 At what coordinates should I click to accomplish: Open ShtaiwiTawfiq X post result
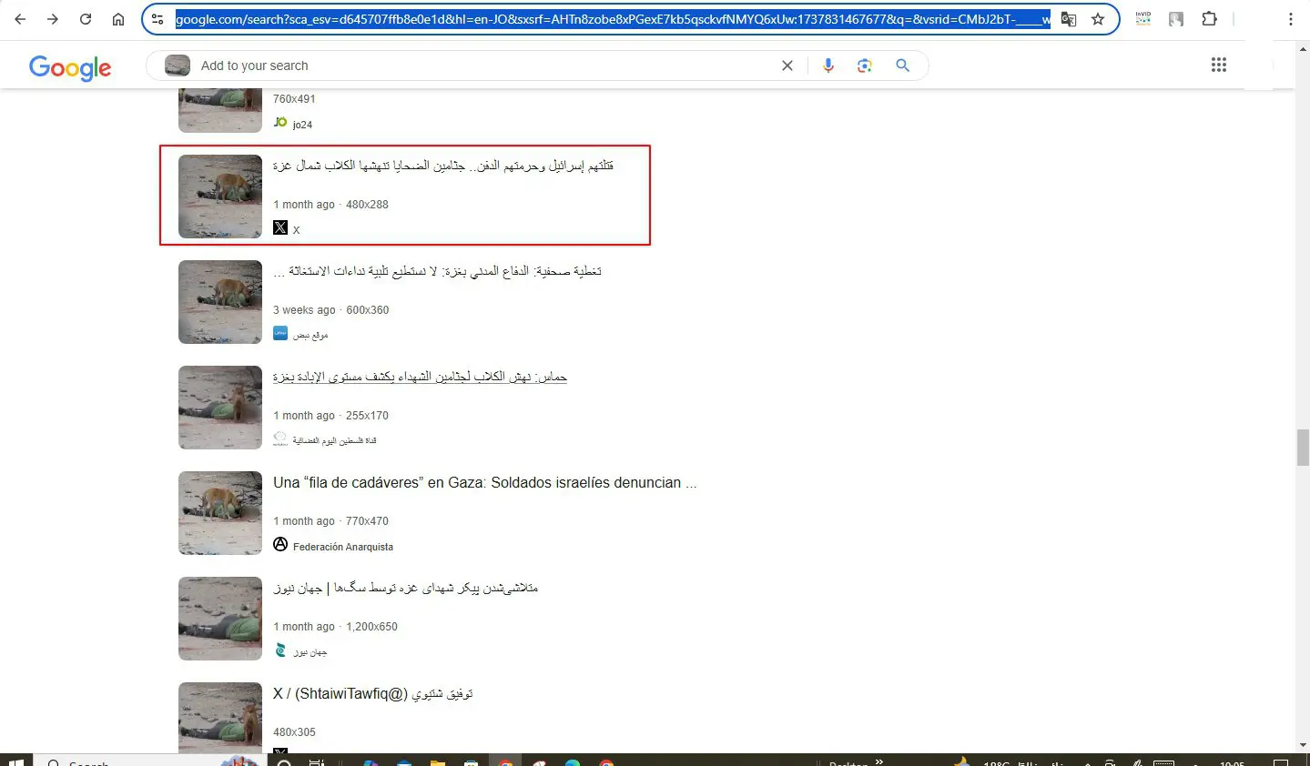click(373, 694)
